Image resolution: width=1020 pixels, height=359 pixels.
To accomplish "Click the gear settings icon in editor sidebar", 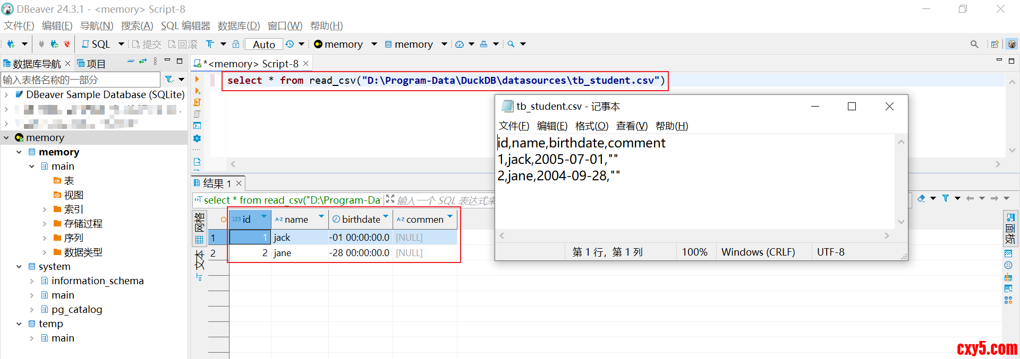I will click(x=197, y=138).
